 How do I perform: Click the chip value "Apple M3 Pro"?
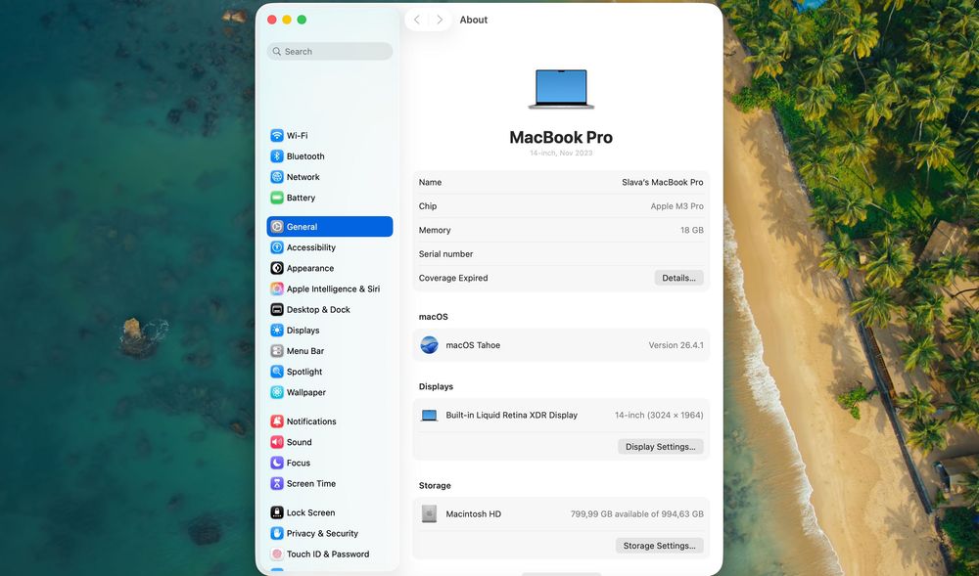[676, 206]
